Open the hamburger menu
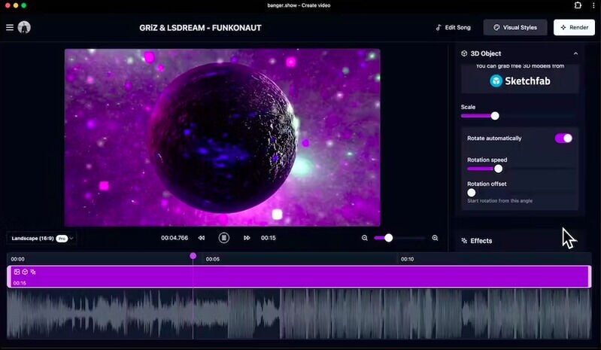 click(10, 28)
